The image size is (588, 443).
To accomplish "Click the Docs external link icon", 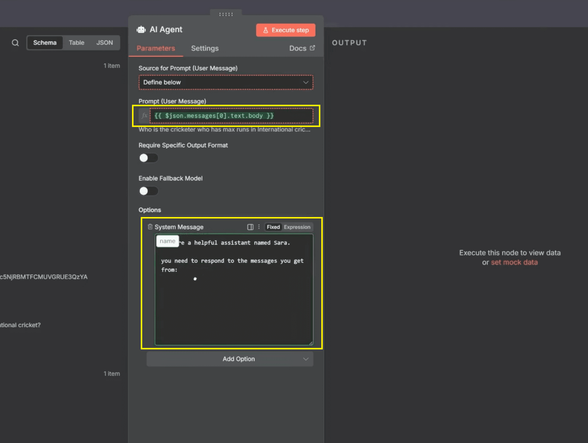I will click(x=313, y=48).
